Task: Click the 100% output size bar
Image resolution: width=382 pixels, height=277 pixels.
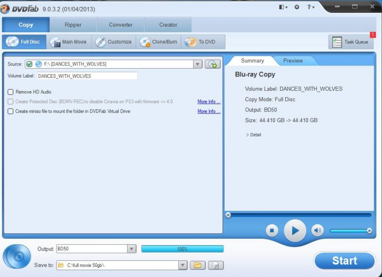Action: (182, 249)
